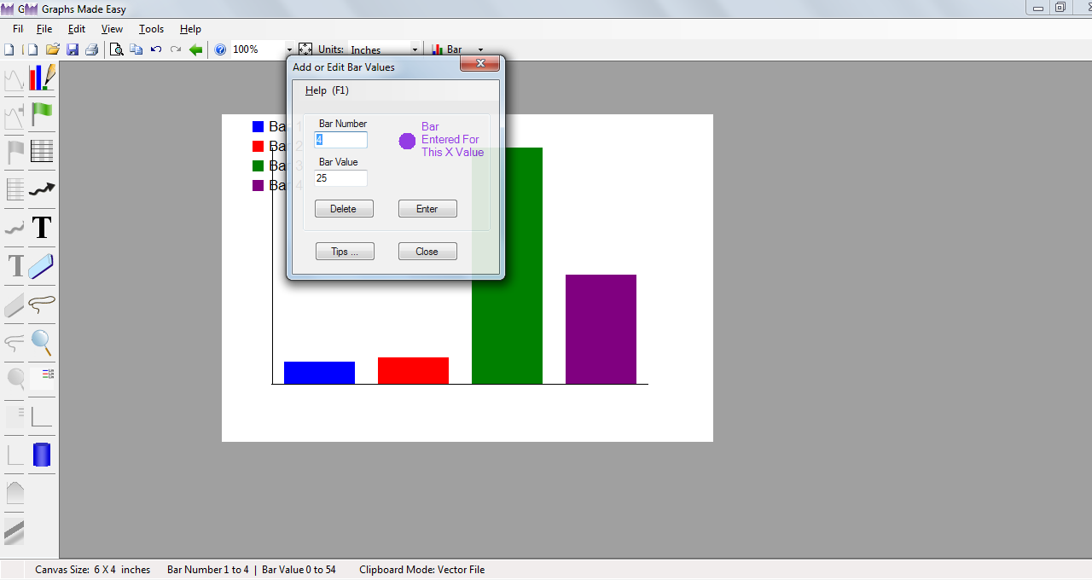Save using the blue floppy disk icon
This screenshot has width=1092, height=580.
73,49
